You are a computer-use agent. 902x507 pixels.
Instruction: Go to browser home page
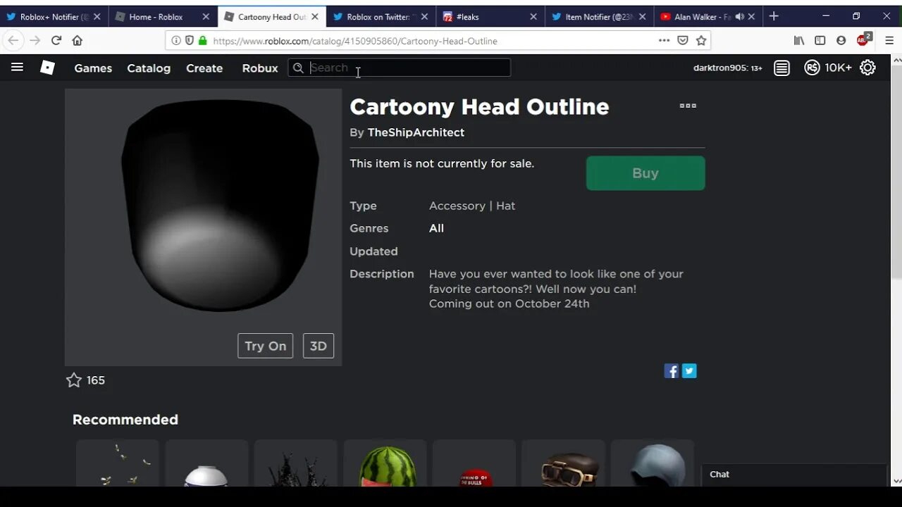click(x=78, y=41)
